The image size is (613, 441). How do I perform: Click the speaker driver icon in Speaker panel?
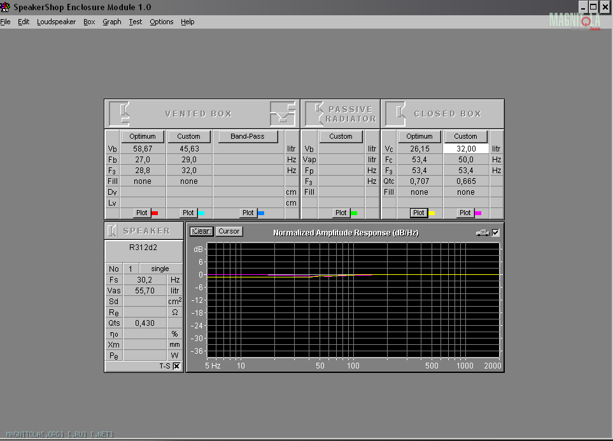pos(112,230)
